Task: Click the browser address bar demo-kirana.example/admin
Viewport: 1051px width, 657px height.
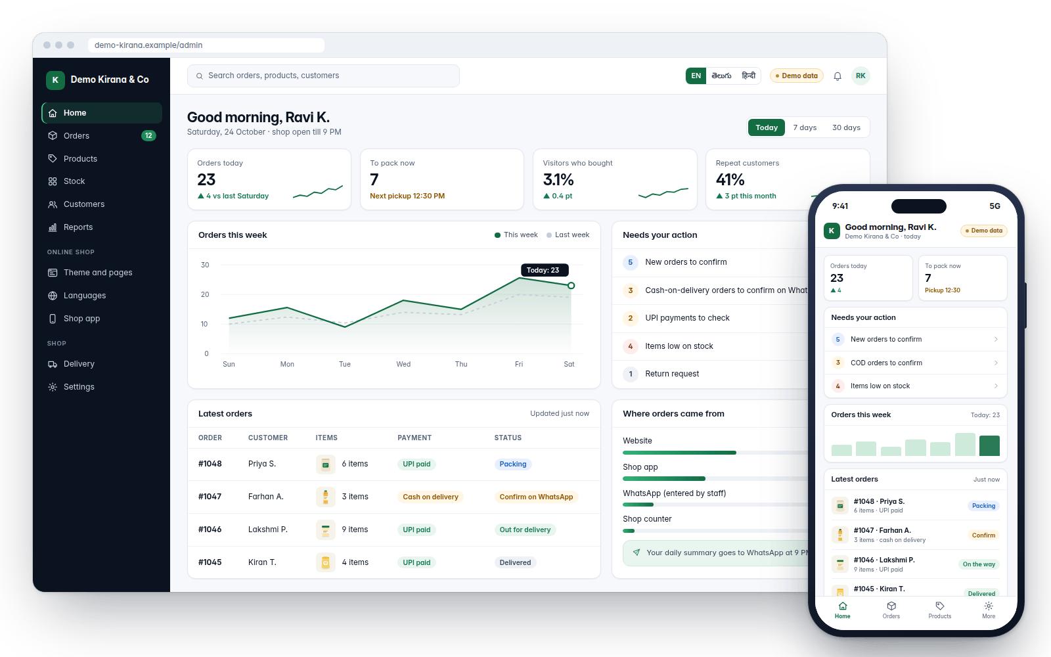Action: coord(206,45)
